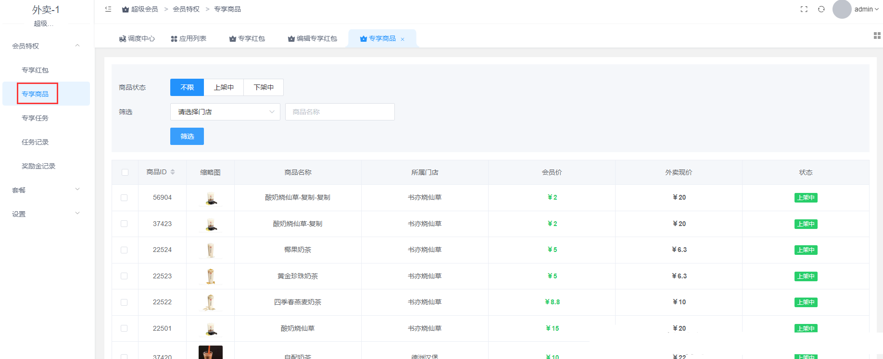Select the 上架中 status filter
The image size is (883, 359).
[224, 87]
